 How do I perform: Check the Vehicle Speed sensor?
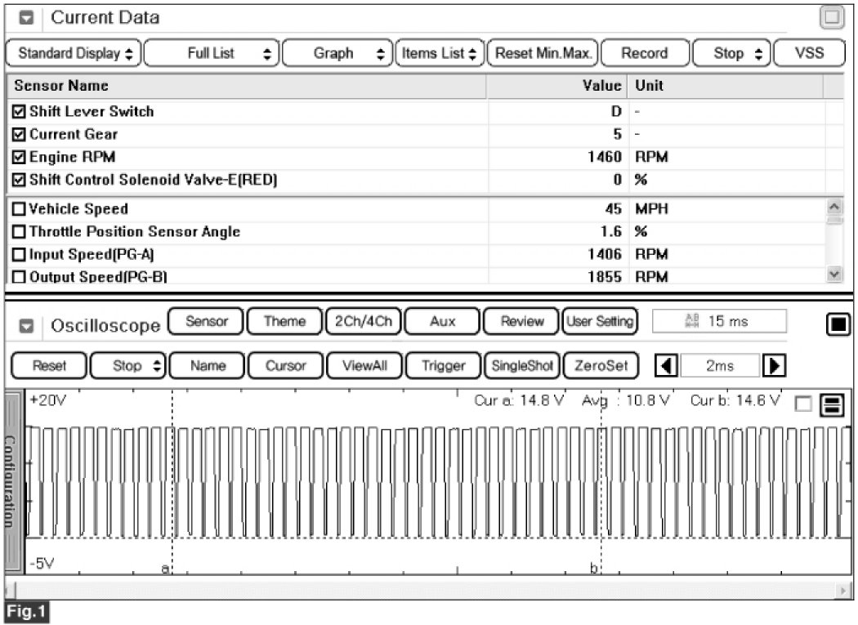pos(19,209)
